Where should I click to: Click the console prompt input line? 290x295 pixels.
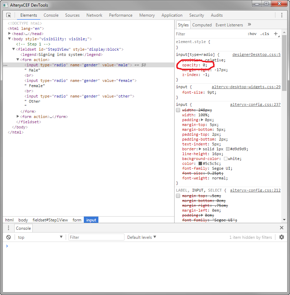[145, 246]
